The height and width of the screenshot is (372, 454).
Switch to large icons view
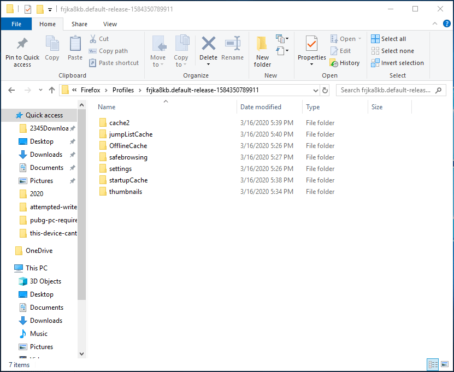coord(444,364)
